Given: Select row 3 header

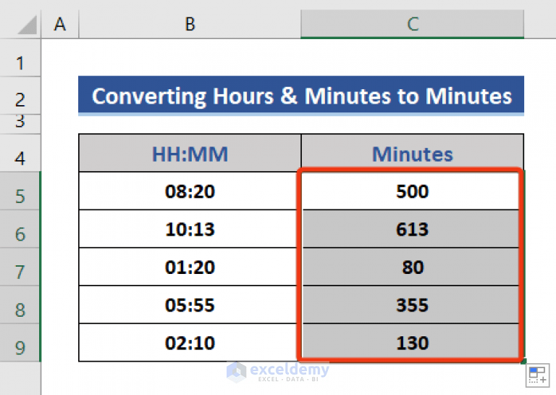Looking at the screenshot, I should (20, 124).
